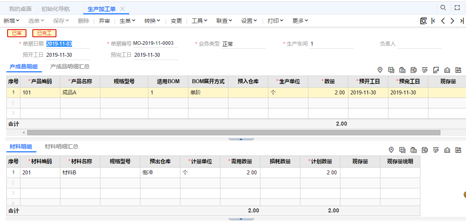Viewport: 466px width, 224px height.
Task: Click column layout icon in 产成品明细 toolbar
Action: [458, 70]
